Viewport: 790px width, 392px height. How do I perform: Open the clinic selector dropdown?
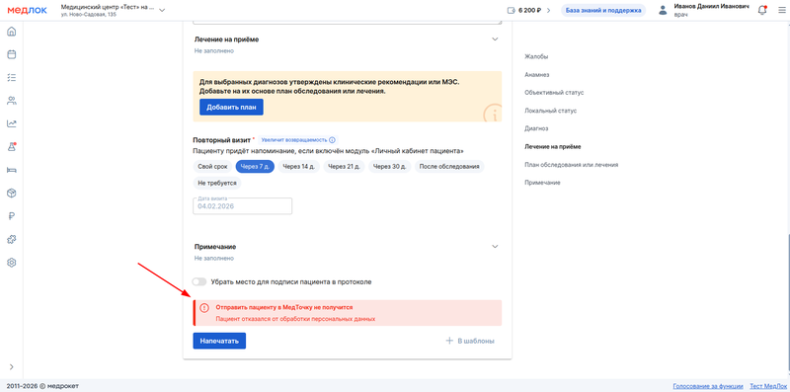tap(162, 10)
